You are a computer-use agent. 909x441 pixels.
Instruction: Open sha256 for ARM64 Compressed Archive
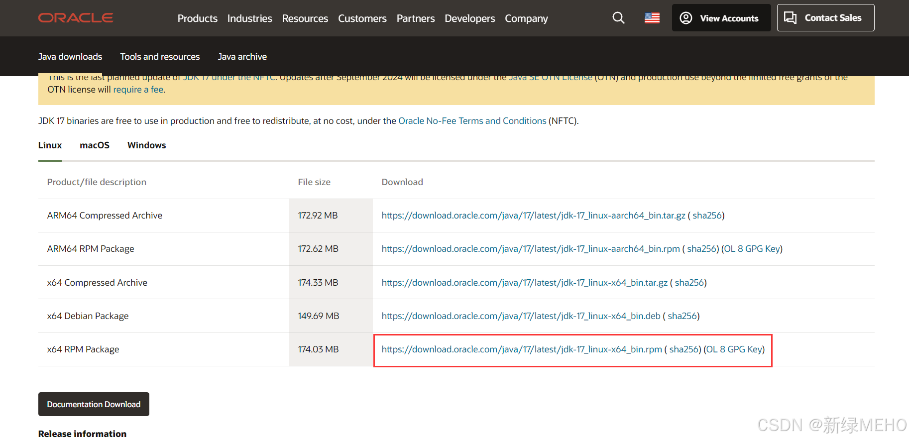tap(707, 216)
